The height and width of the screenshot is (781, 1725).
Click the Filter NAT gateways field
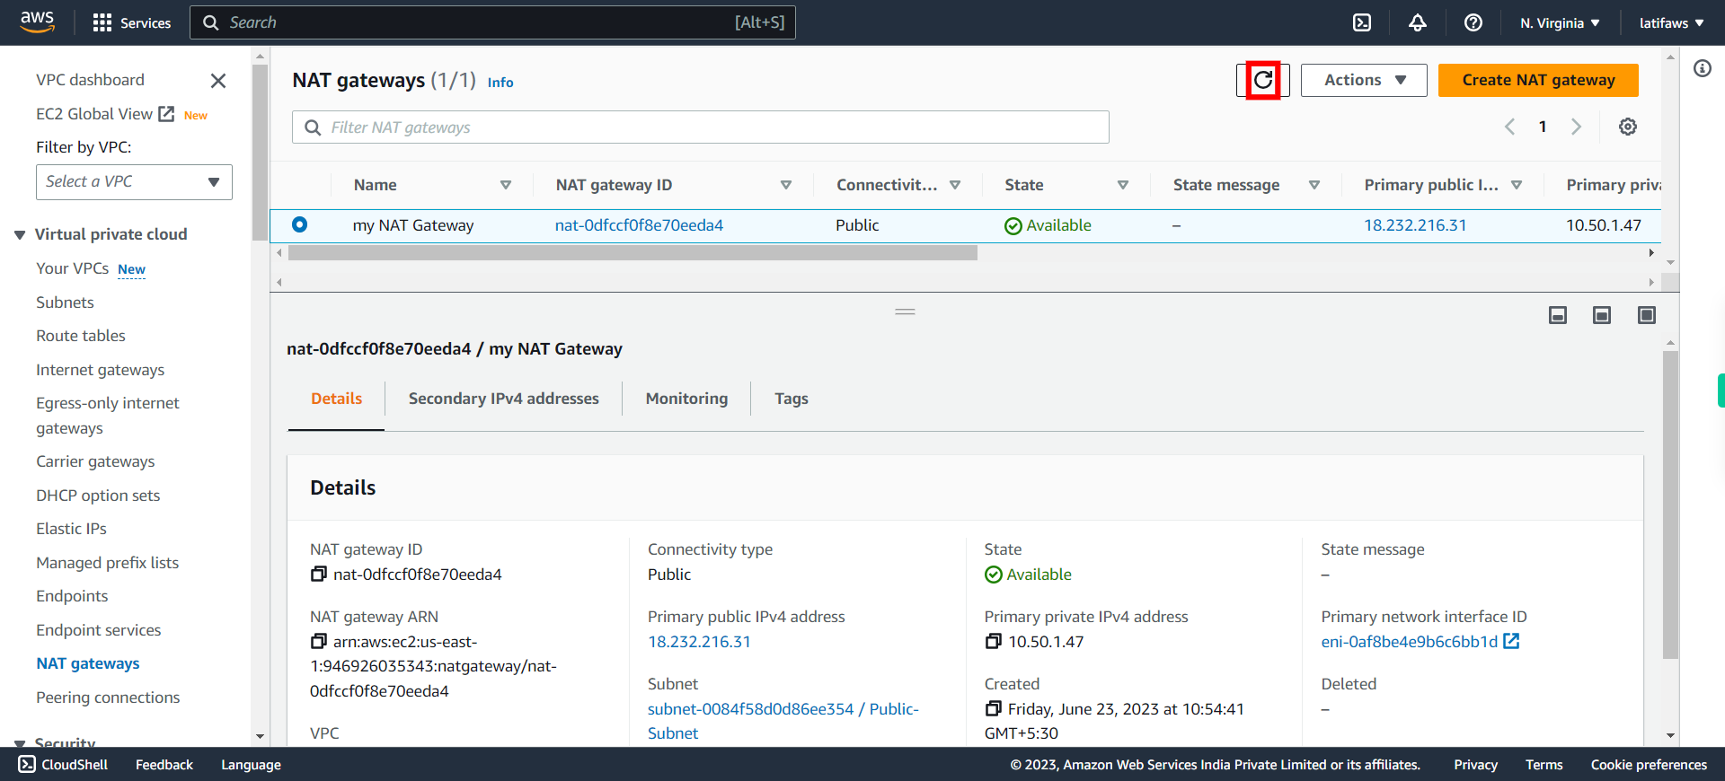click(x=700, y=127)
